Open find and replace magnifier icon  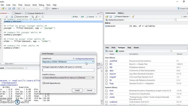(x=33, y=17)
